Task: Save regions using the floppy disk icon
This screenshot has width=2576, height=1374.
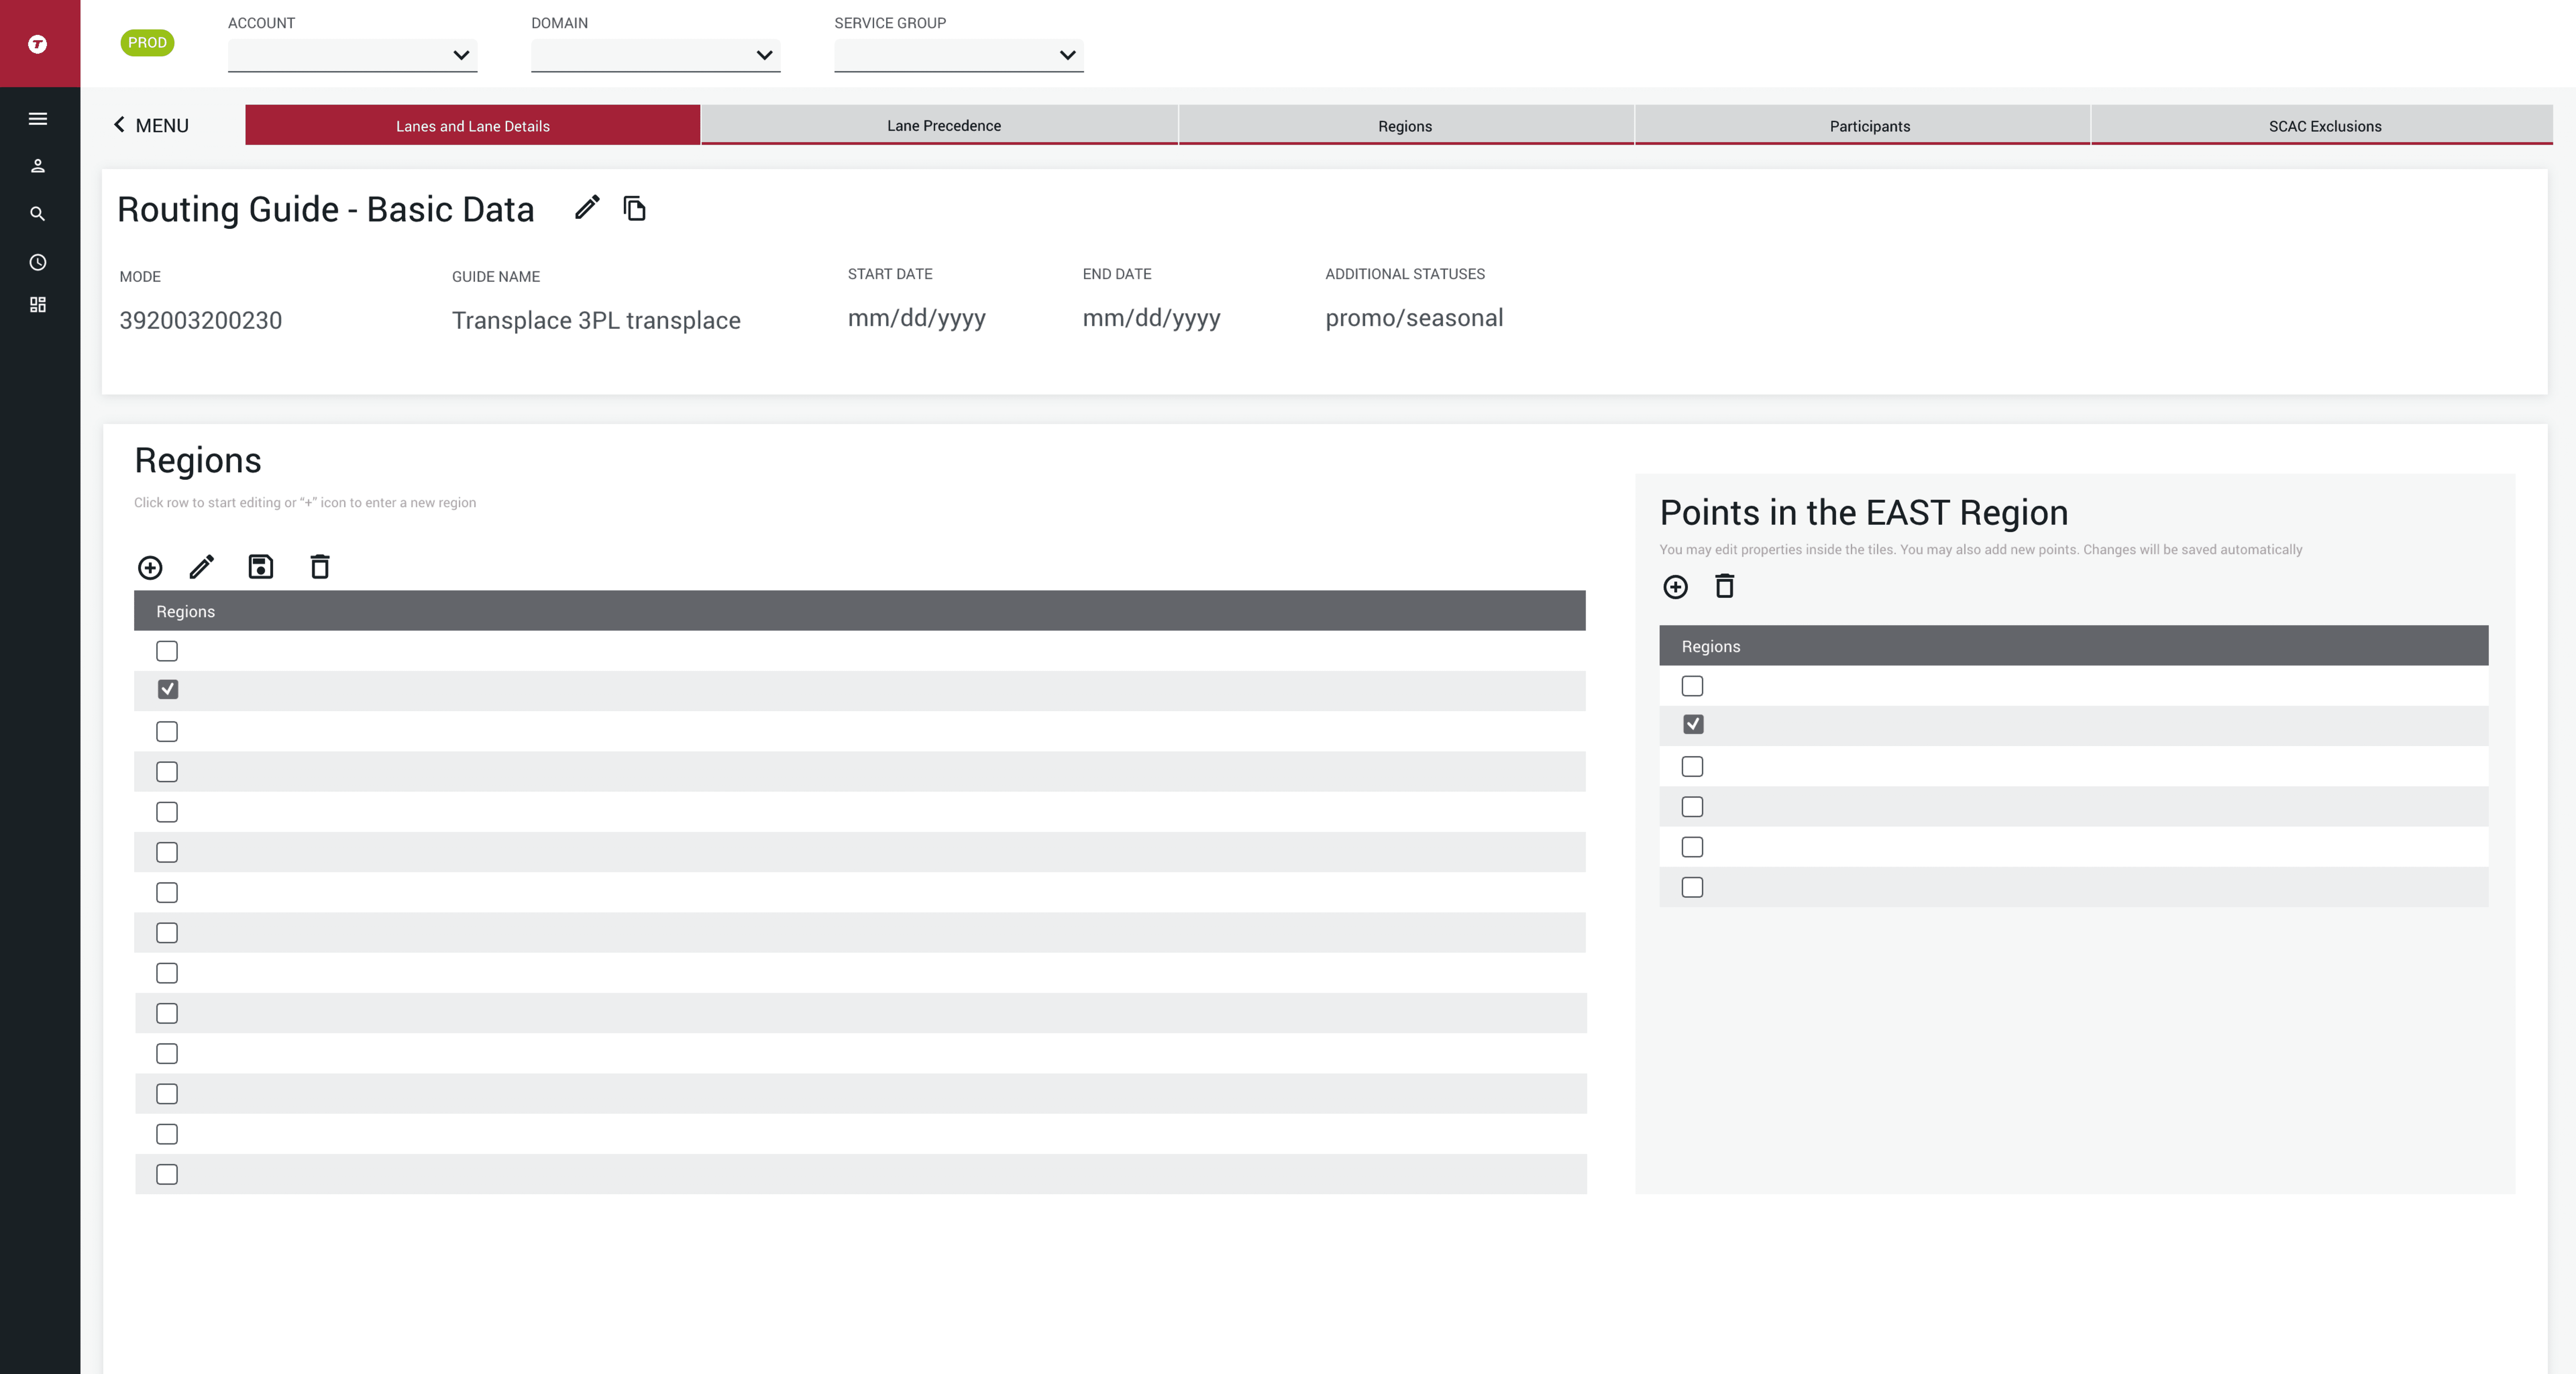Action: click(261, 567)
